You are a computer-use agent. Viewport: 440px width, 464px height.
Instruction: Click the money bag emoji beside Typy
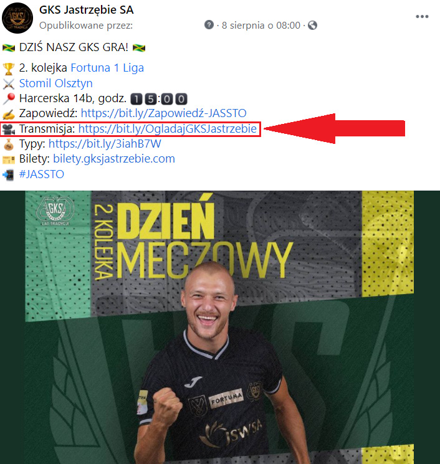click(x=9, y=144)
